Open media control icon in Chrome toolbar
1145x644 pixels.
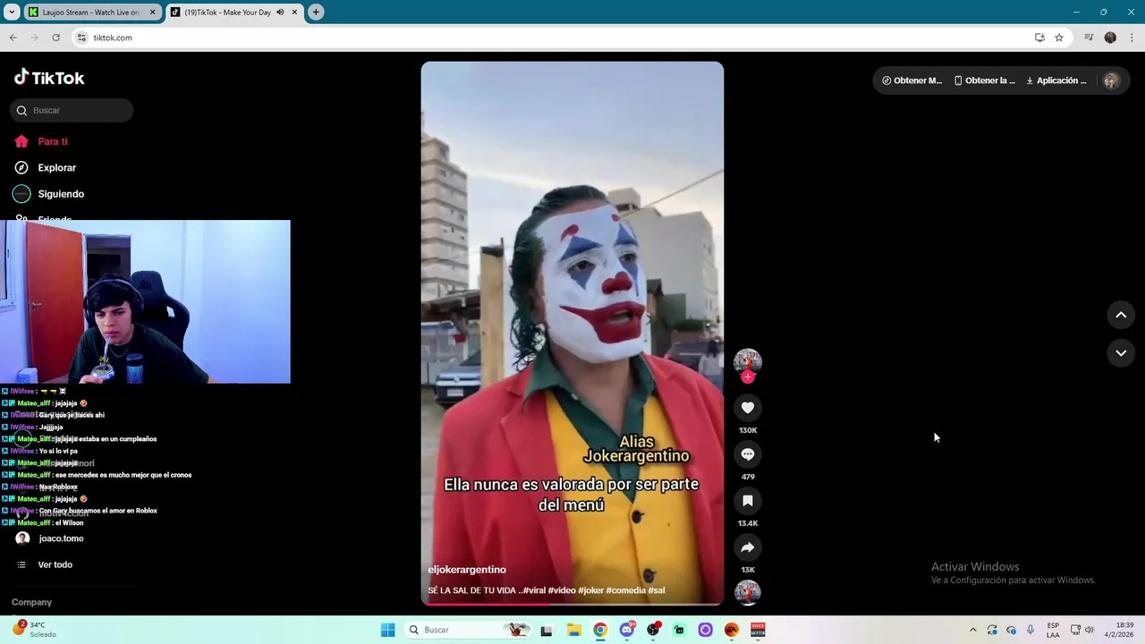pos(1089,38)
